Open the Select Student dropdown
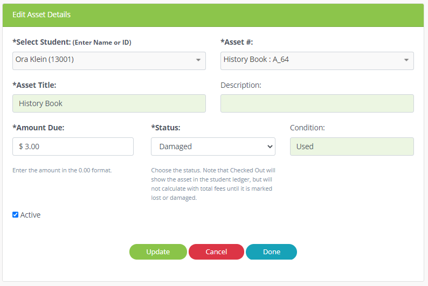The width and height of the screenshot is (428, 286). [x=109, y=60]
